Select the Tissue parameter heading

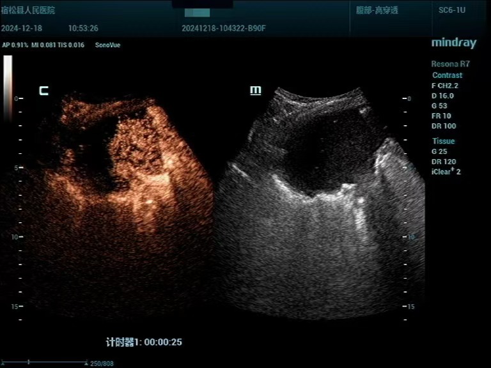point(443,141)
